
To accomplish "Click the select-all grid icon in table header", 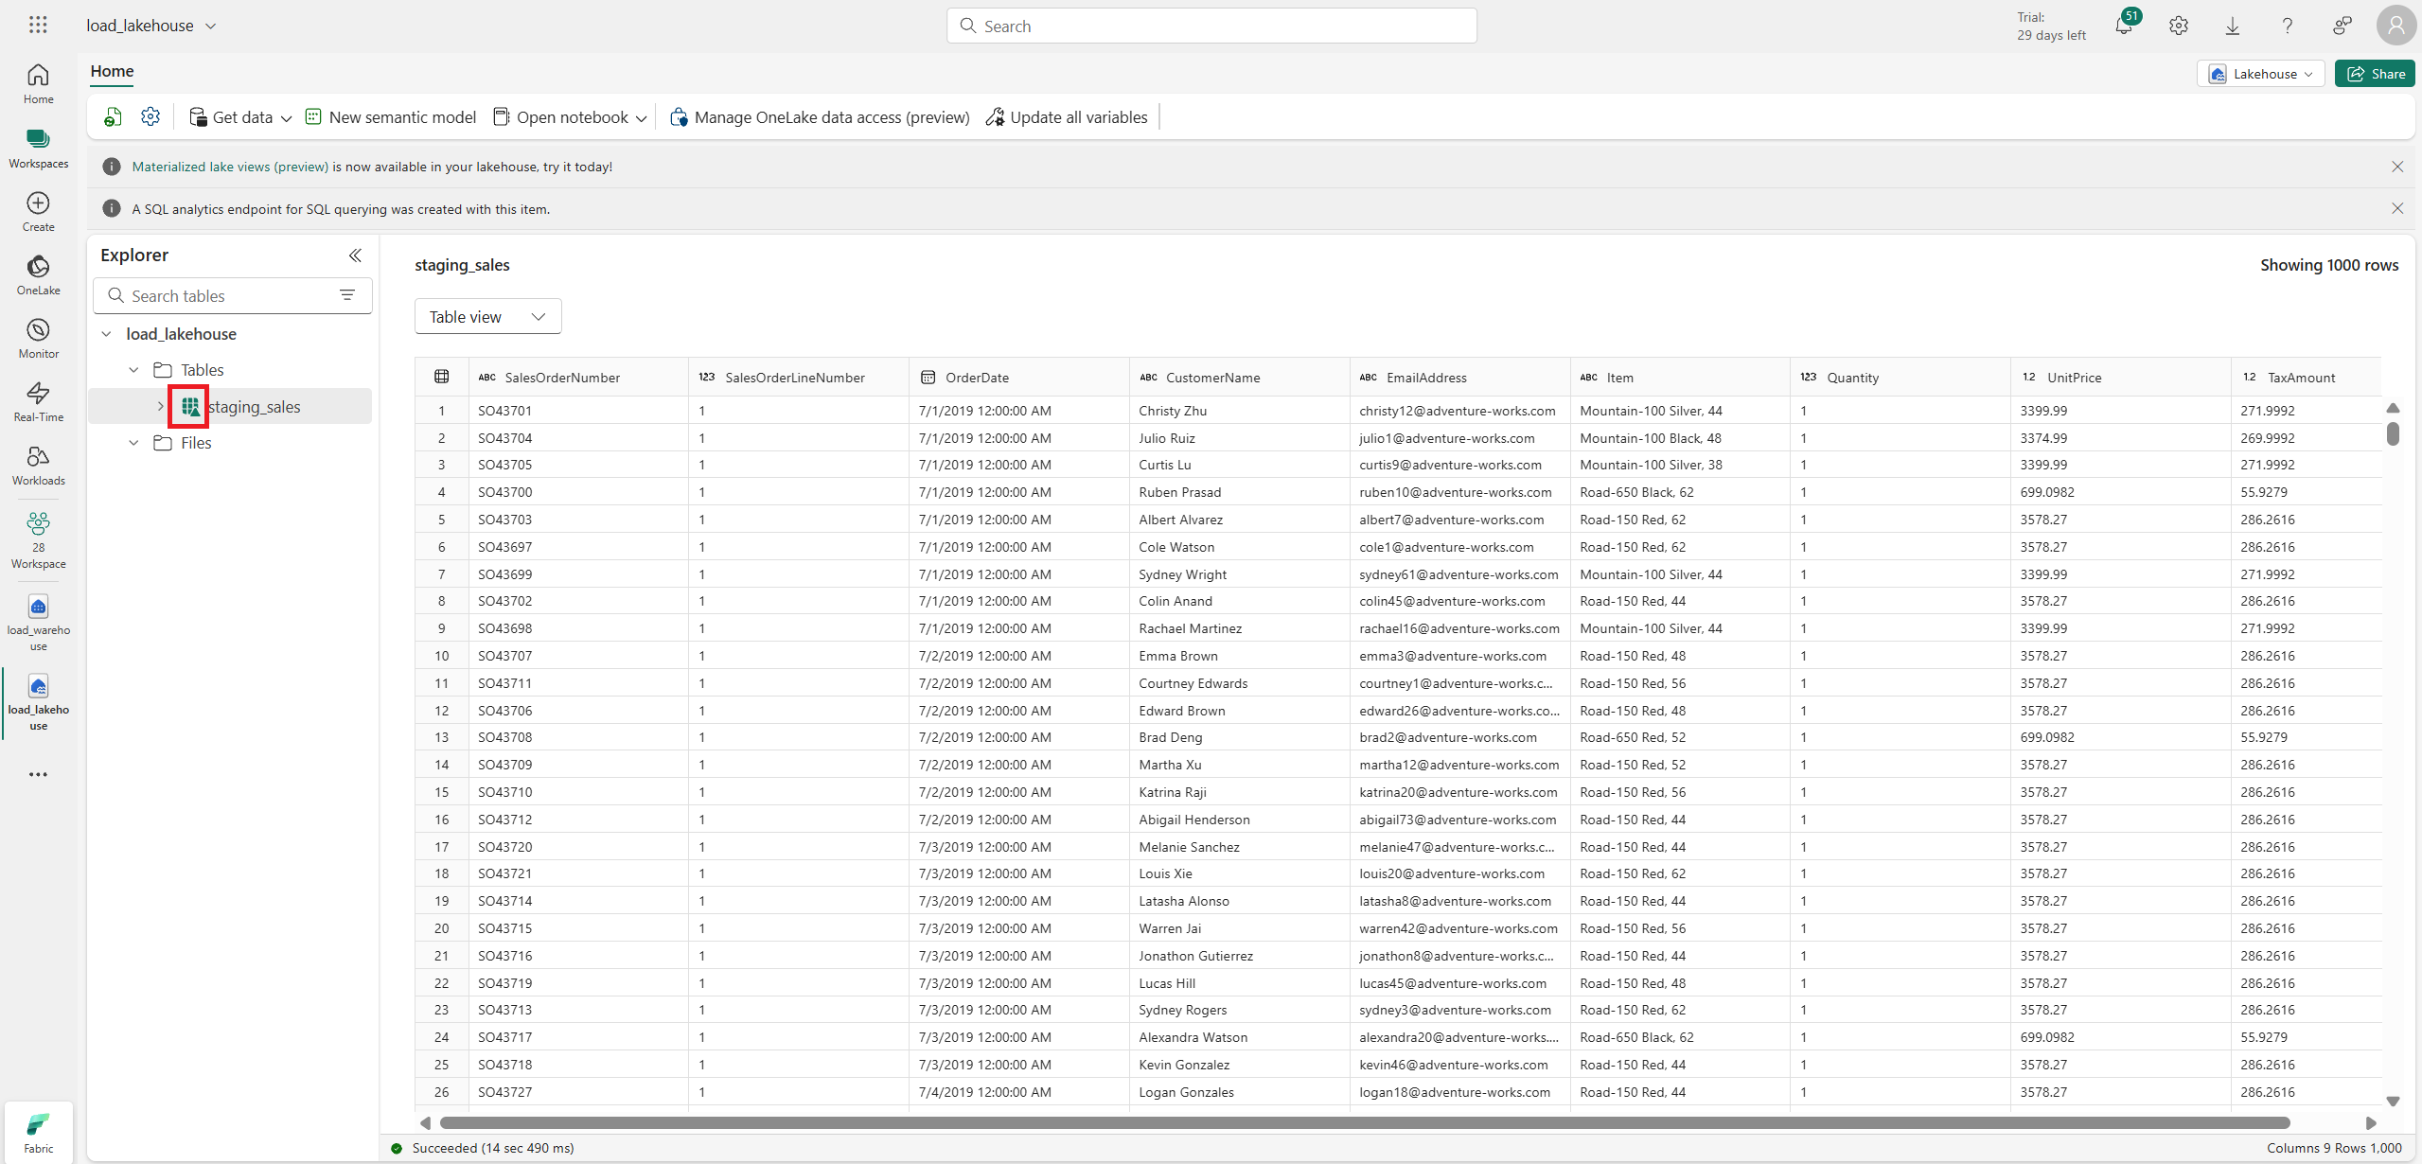I will (x=441, y=377).
